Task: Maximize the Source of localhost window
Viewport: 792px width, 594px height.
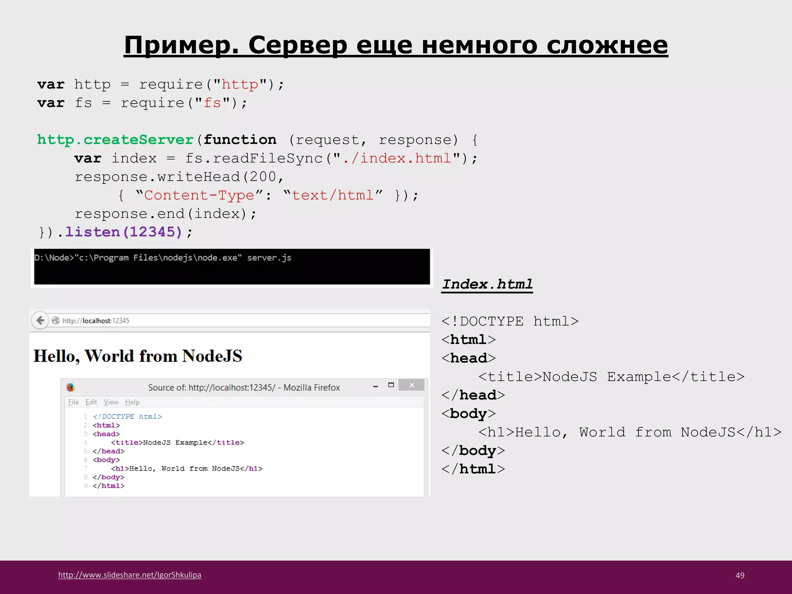Action: [391, 385]
